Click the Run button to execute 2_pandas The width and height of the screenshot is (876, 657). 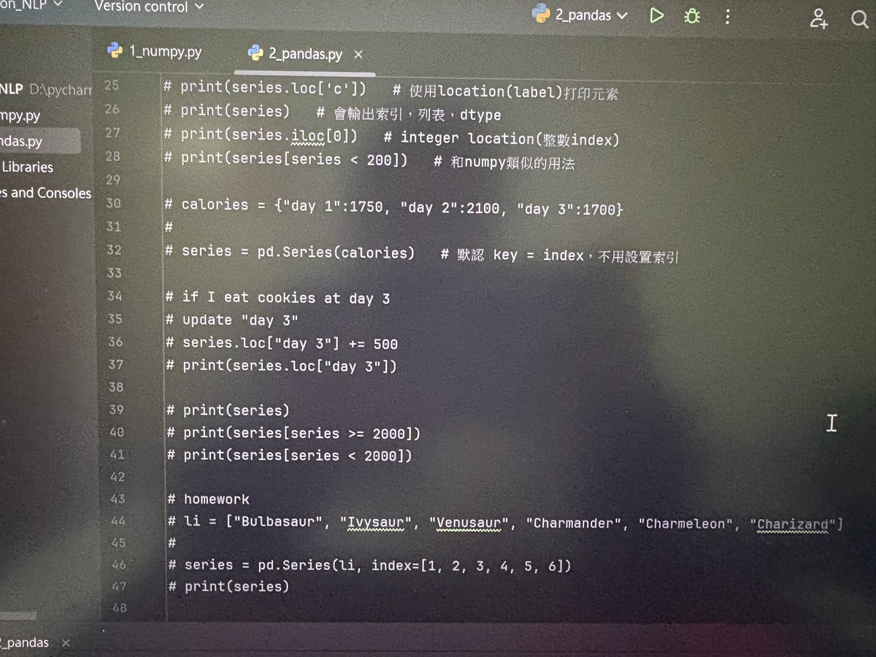(x=656, y=15)
